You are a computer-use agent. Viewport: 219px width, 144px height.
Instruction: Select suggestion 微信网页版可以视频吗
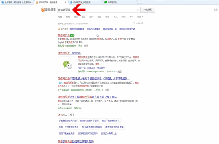[x=88, y=133]
